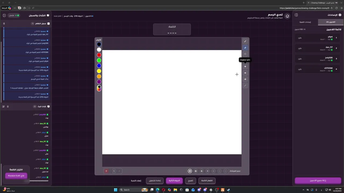Kick player jody506 with طرد
This screenshot has width=344, height=193.
[x=300, y=59]
